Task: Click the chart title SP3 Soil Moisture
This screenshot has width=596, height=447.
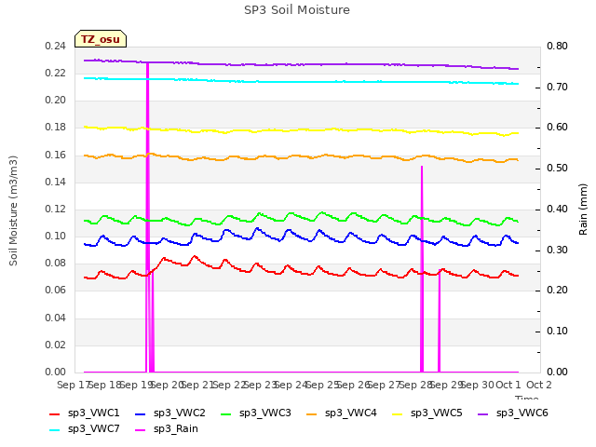Action: point(297,10)
